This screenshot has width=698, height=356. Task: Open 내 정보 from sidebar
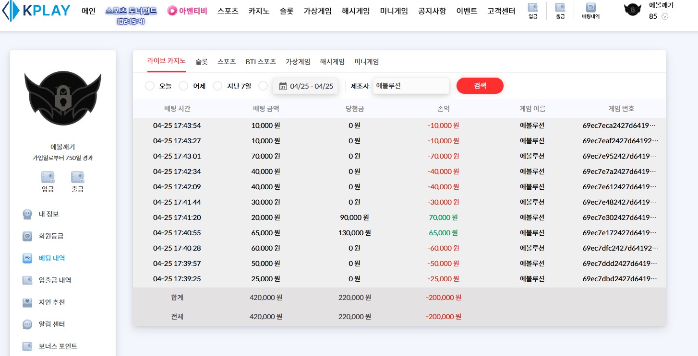pos(48,214)
